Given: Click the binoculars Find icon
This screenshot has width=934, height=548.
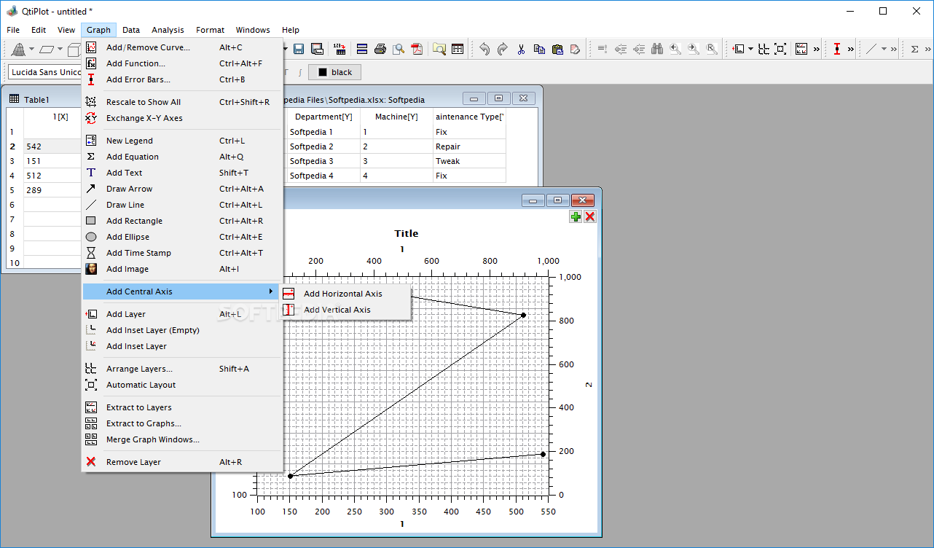Looking at the screenshot, I should (x=657, y=49).
